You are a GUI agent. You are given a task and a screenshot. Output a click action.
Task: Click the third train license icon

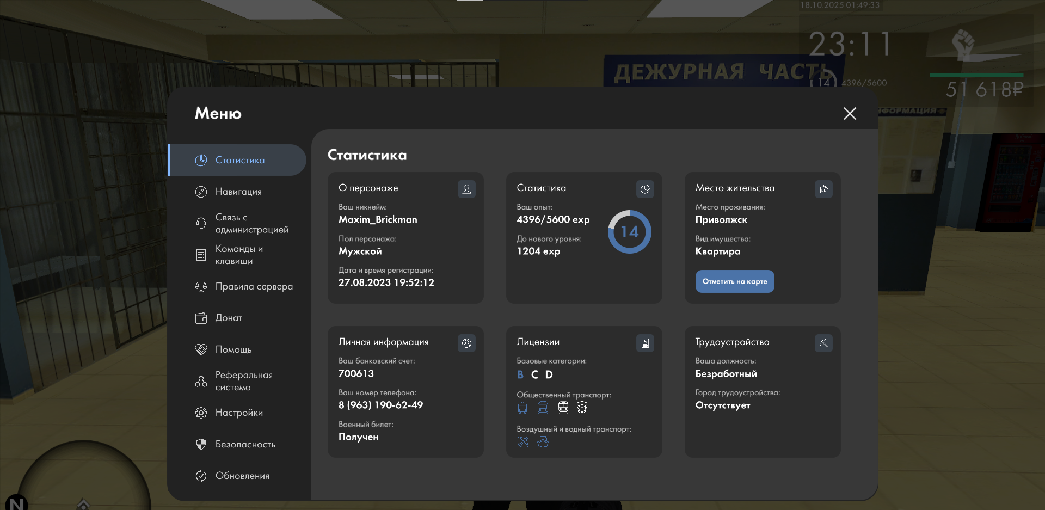click(563, 408)
